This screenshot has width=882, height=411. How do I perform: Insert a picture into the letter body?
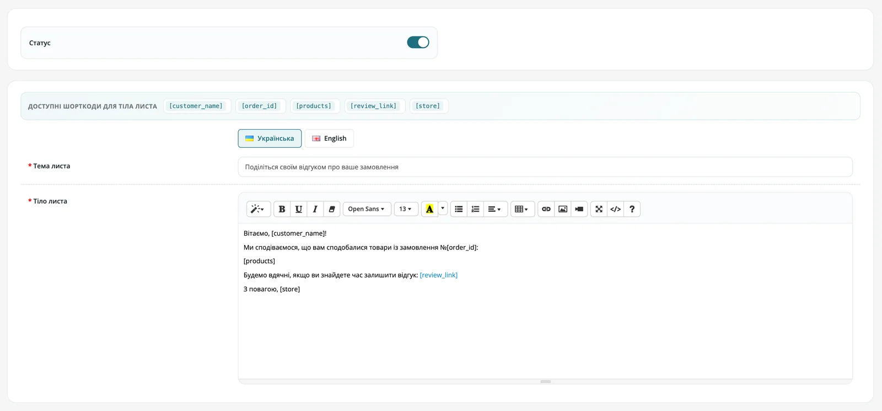tap(562, 209)
